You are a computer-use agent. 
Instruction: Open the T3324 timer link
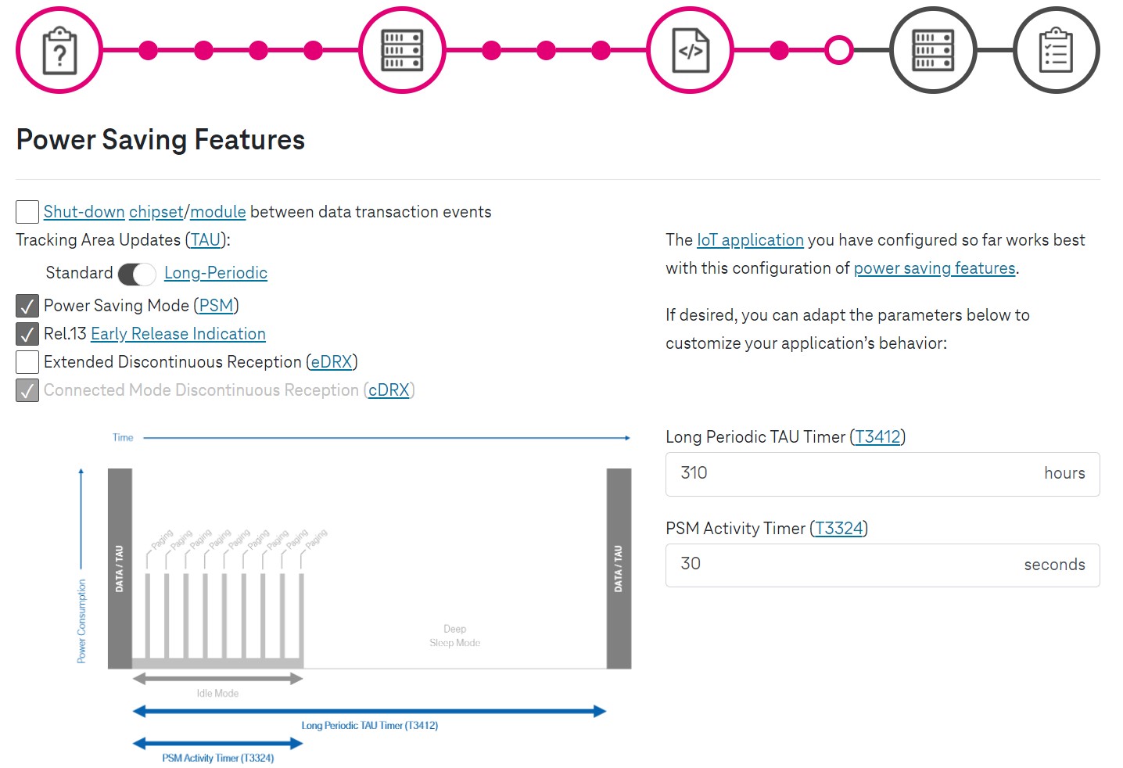point(839,529)
